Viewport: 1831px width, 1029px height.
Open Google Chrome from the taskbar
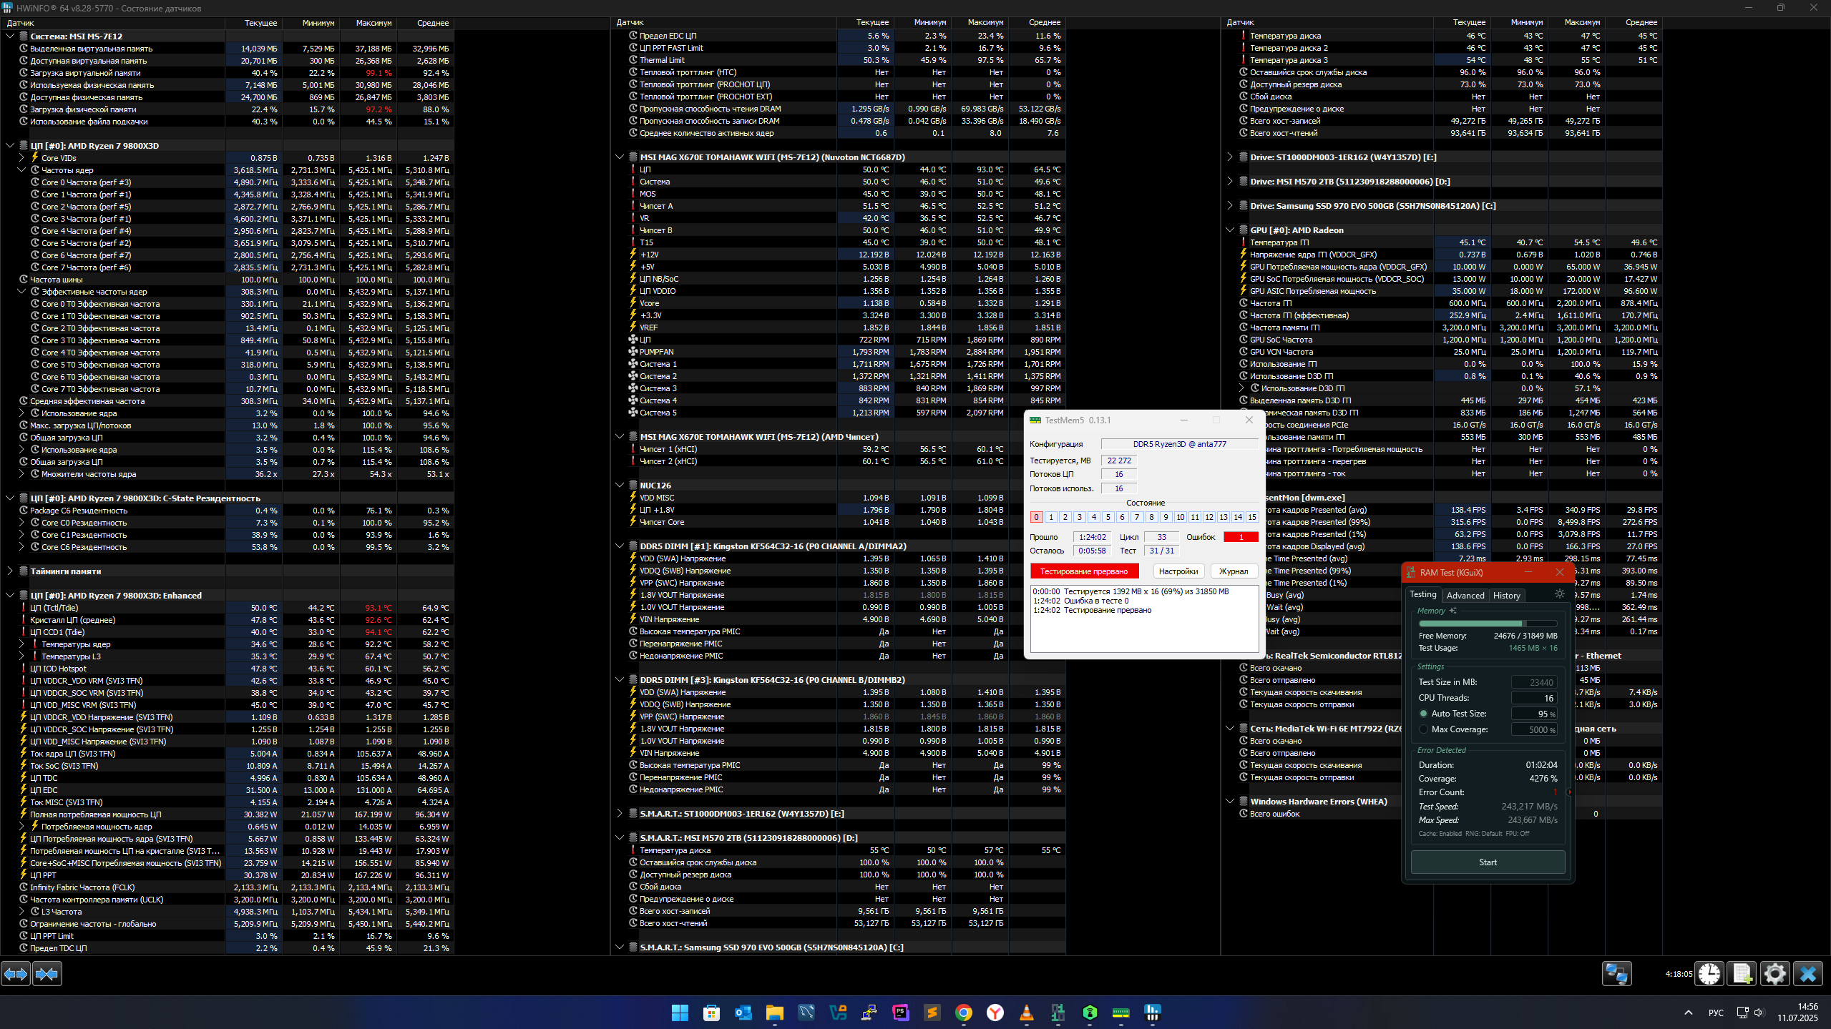click(x=963, y=1013)
